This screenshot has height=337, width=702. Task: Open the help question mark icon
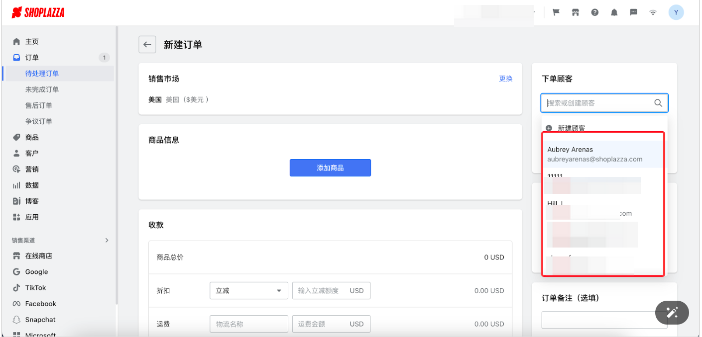click(x=595, y=12)
